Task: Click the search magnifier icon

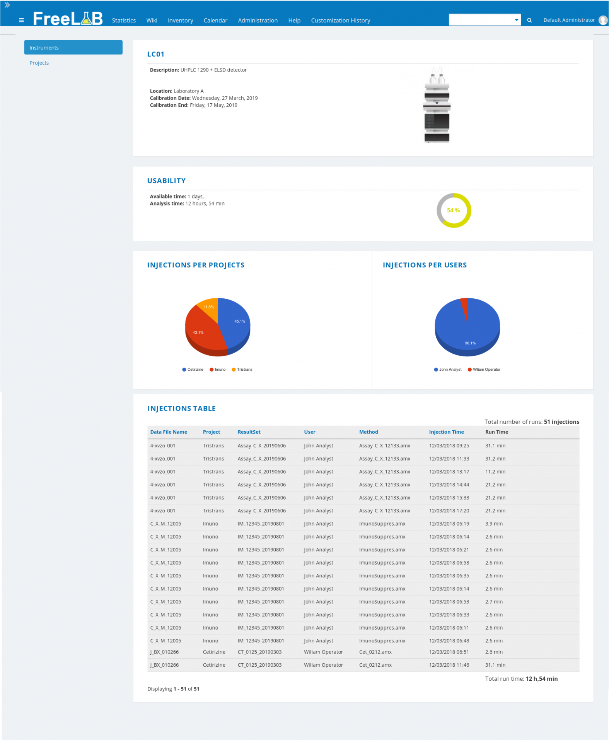Action: pos(529,20)
